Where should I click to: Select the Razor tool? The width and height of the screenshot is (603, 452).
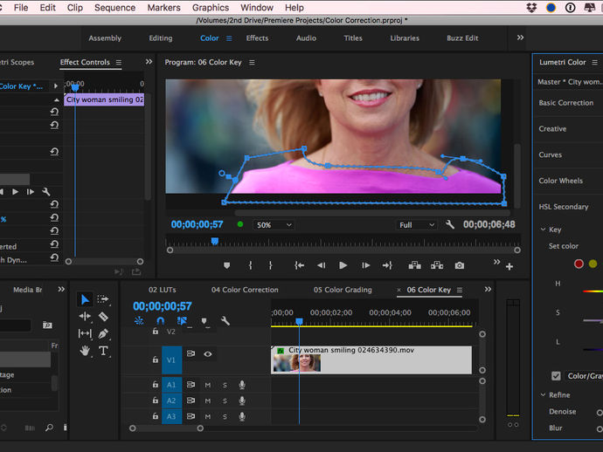103,317
